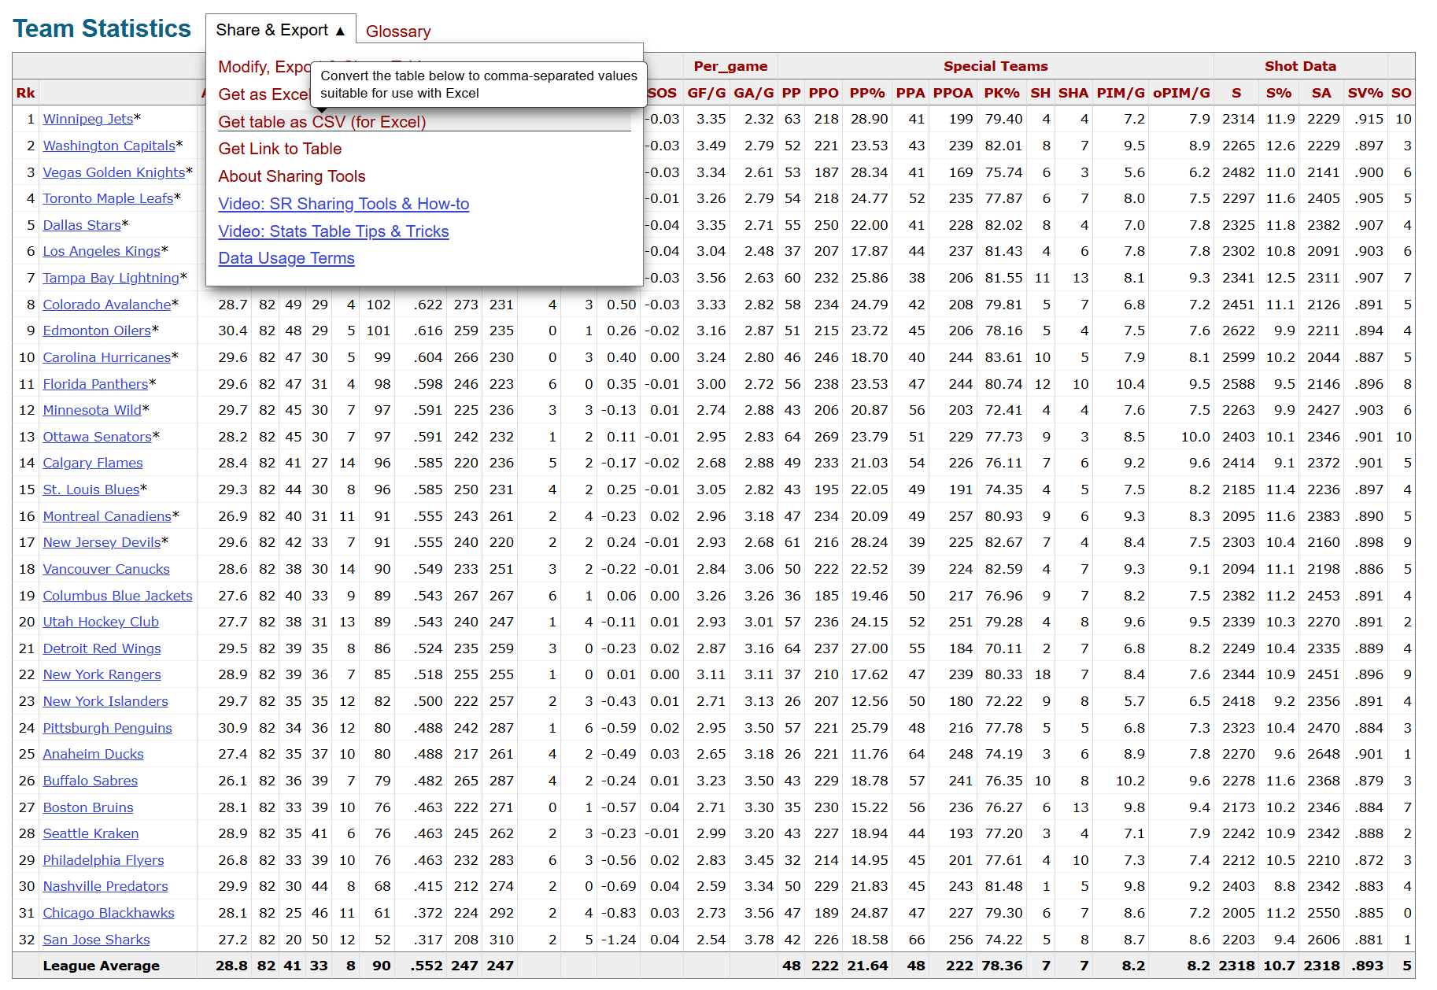Click Chicago Blackhawks link
The height and width of the screenshot is (990, 1437).
pyautogui.click(x=108, y=913)
